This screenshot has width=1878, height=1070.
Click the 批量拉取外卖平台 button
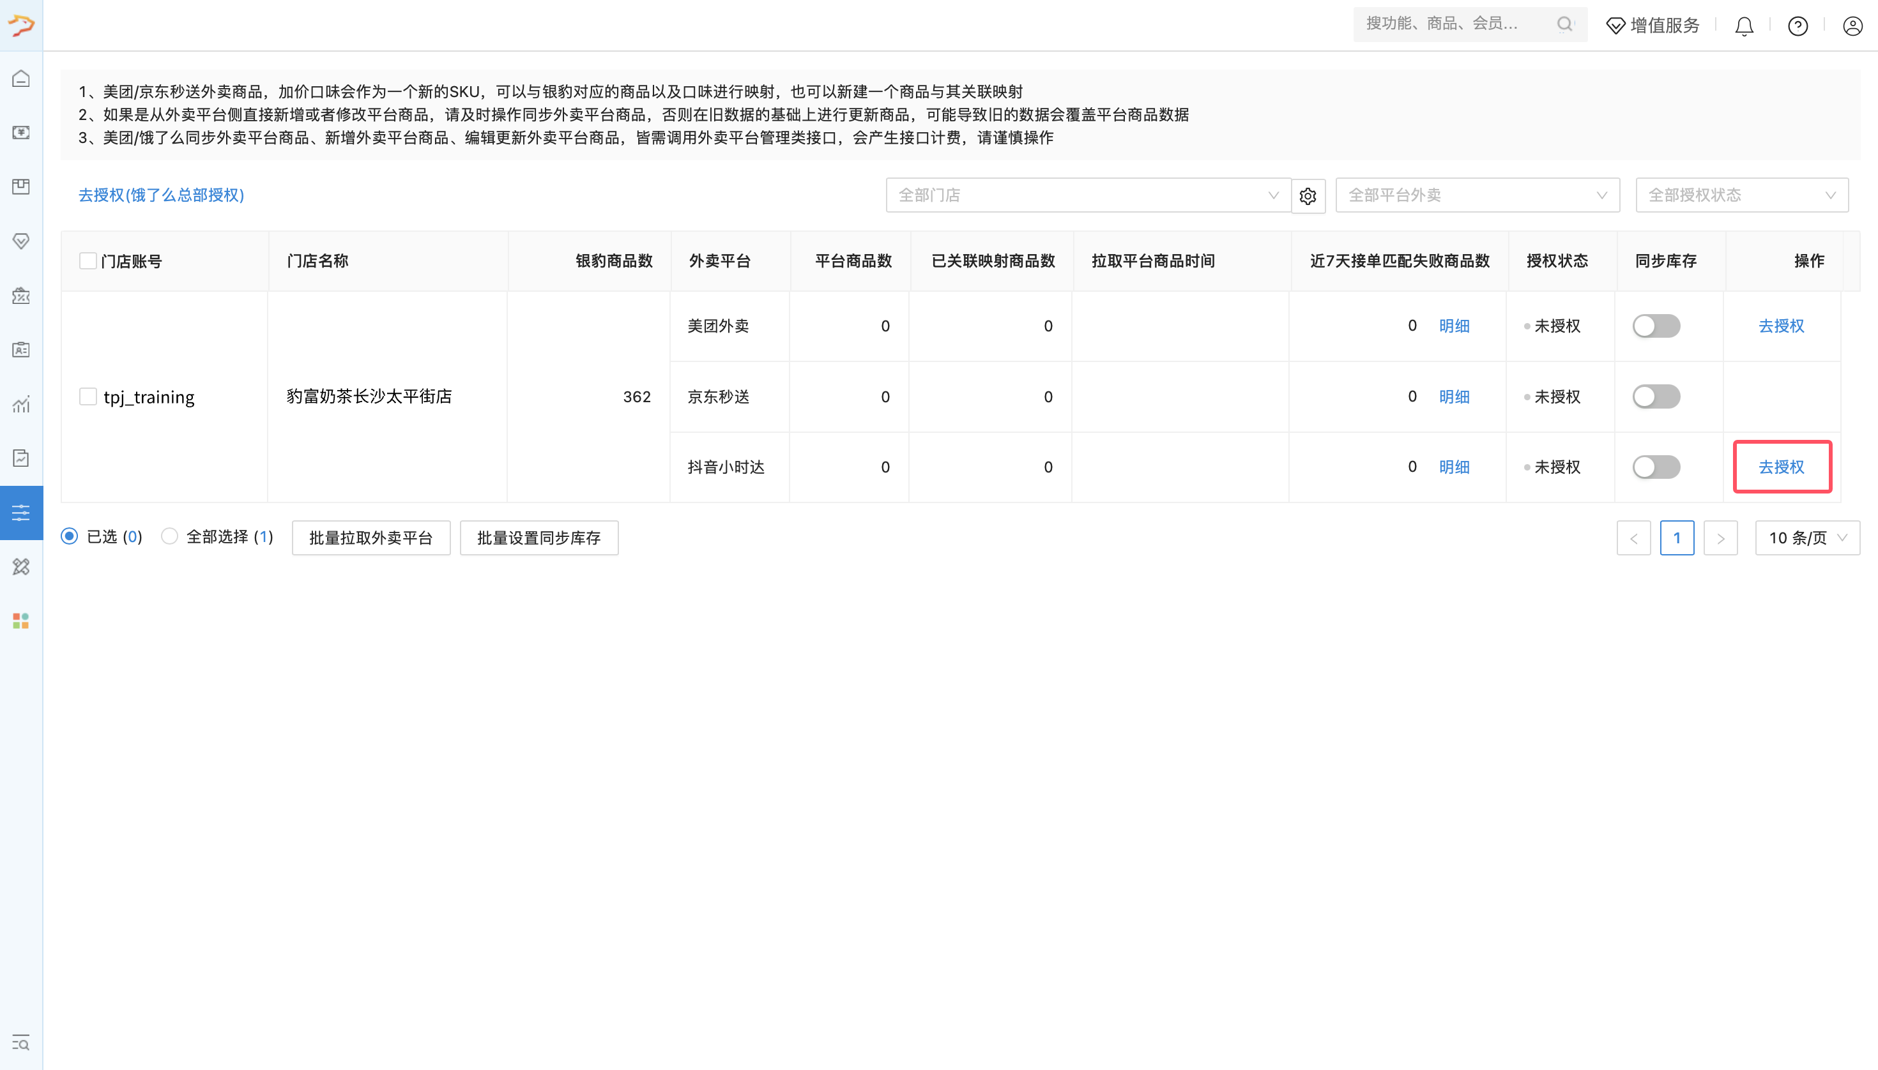click(370, 538)
